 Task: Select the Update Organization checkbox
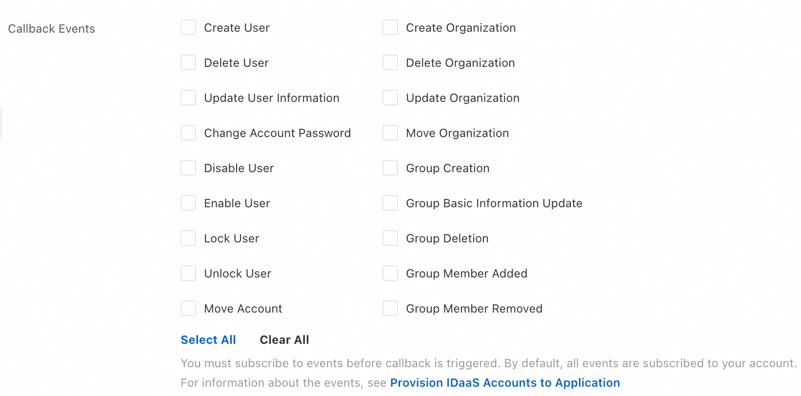click(390, 98)
